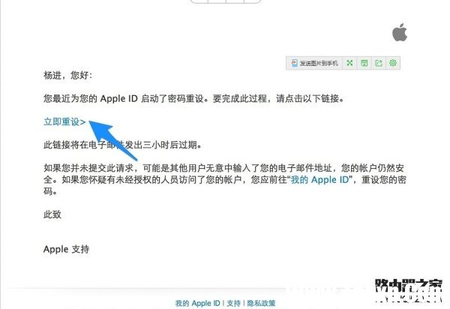Go to 支持 in the footer links
This screenshot has height=309, width=450.
pos(233,303)
